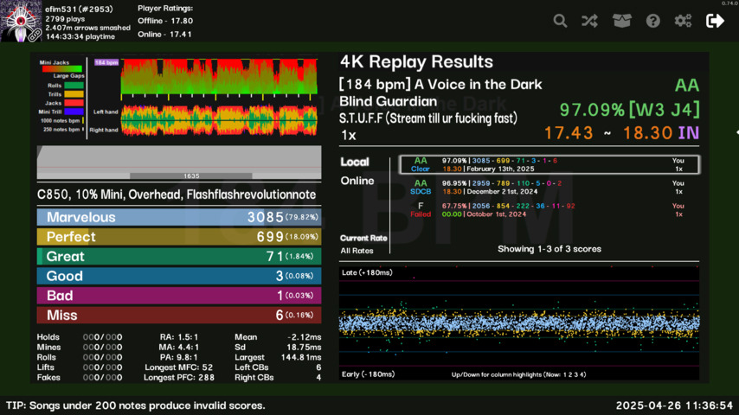Click the random song shuffle icon
This screenshot has height=415, width=739.
click(589, 21)
